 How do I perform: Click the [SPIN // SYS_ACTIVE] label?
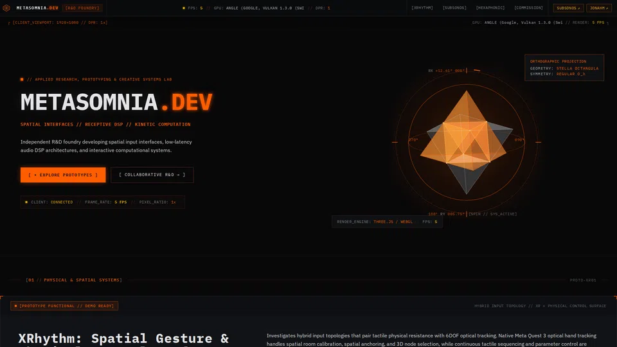(x=493, y=214)
